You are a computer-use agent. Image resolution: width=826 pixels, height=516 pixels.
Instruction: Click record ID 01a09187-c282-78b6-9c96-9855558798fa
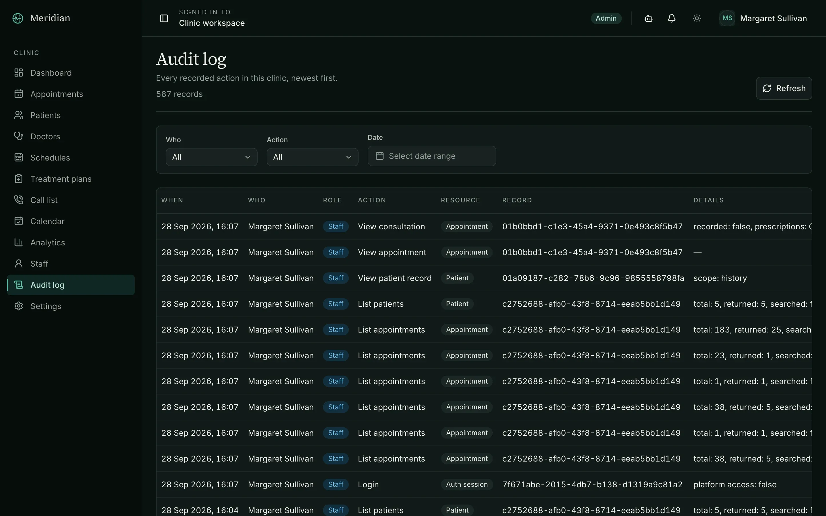[593, 278]
